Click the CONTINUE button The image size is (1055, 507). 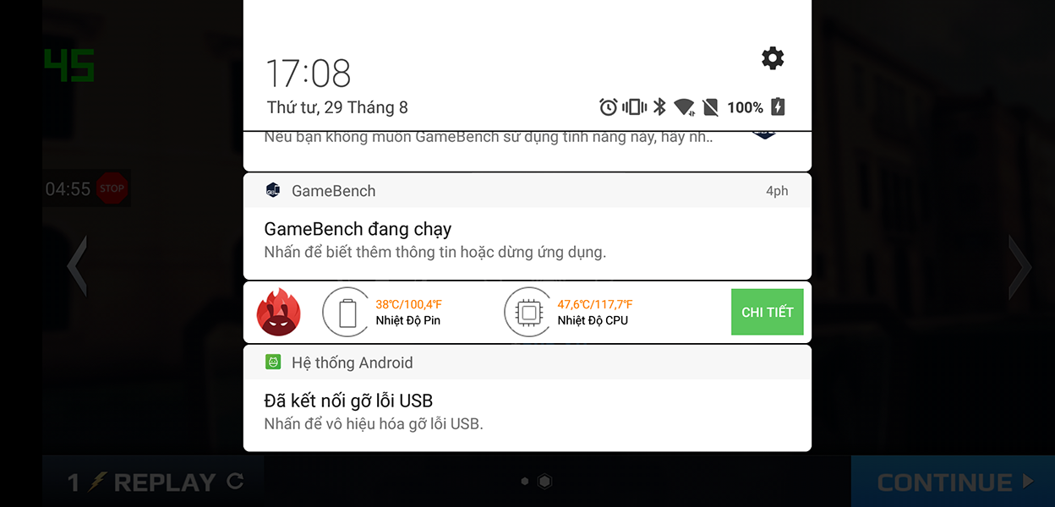[954, 482]
